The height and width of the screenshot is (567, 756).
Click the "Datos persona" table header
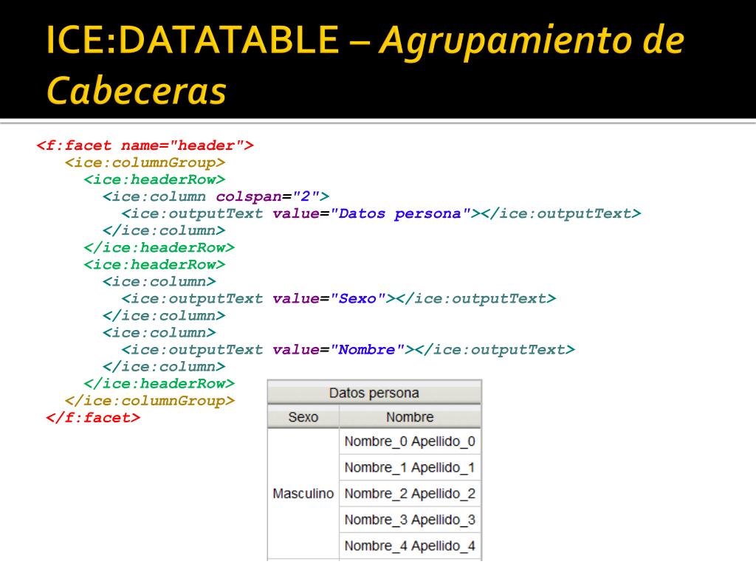click(374, 393)
